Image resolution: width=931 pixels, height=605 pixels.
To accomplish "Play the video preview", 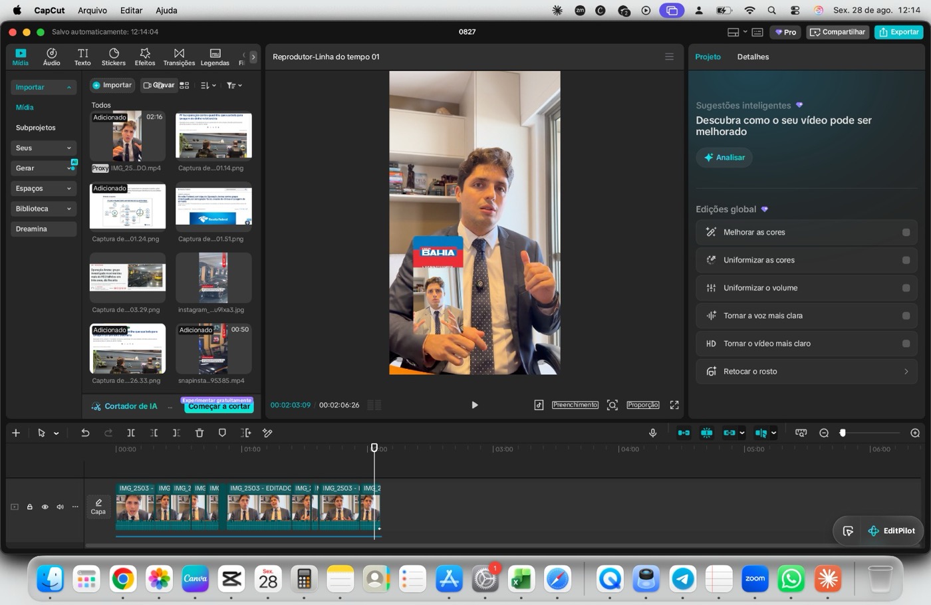I will coord(475,405).
